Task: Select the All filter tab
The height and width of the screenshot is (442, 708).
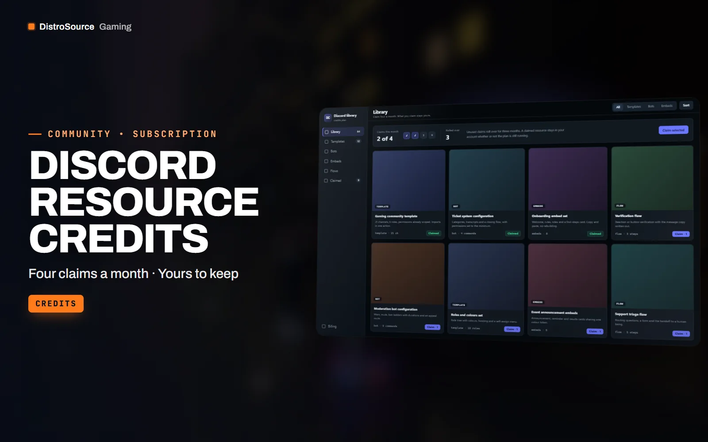Action: tap(618, 107)
